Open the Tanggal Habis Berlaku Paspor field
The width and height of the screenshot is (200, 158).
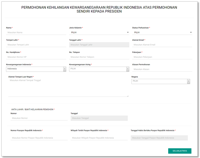pyautogui.click(x=159, y=138)
